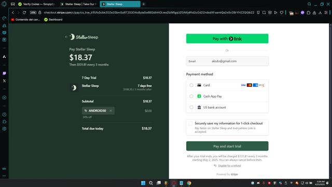Open the X (Twitter) sidebar icon
The image size is (332, 187).
(4, 81)
